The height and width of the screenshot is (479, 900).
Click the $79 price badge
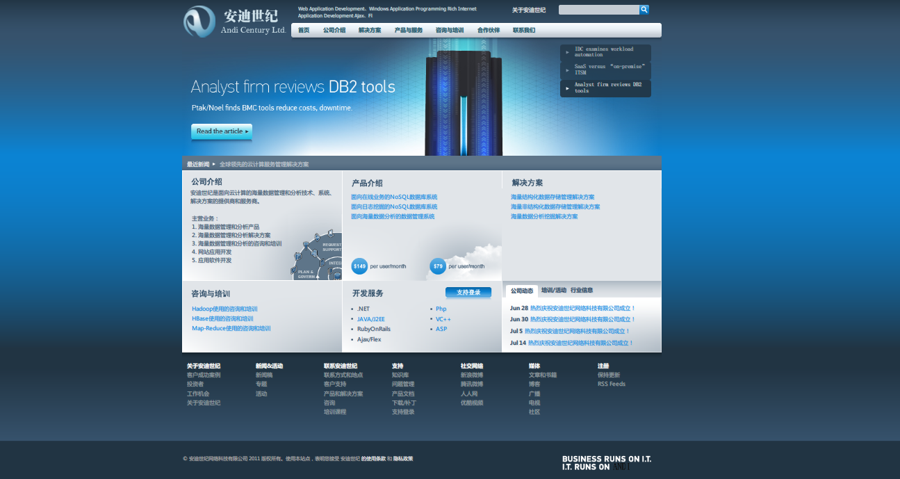point(438,266)
